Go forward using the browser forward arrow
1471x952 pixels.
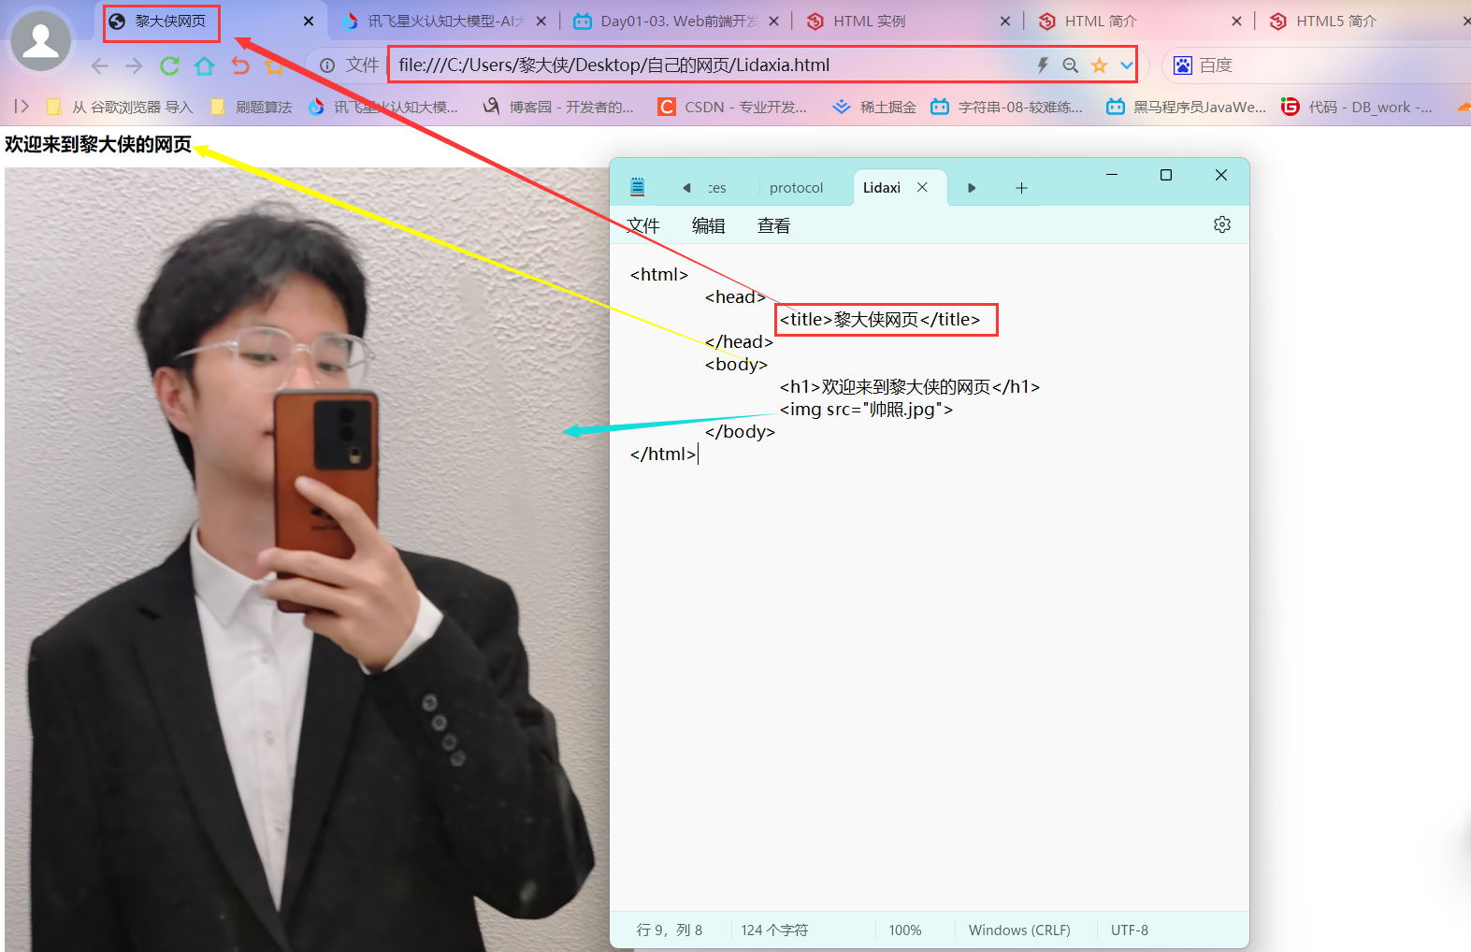(x=135, y=65)
